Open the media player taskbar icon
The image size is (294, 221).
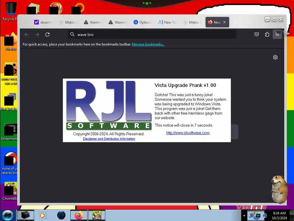pyautogui.click(x=42, y=215)
